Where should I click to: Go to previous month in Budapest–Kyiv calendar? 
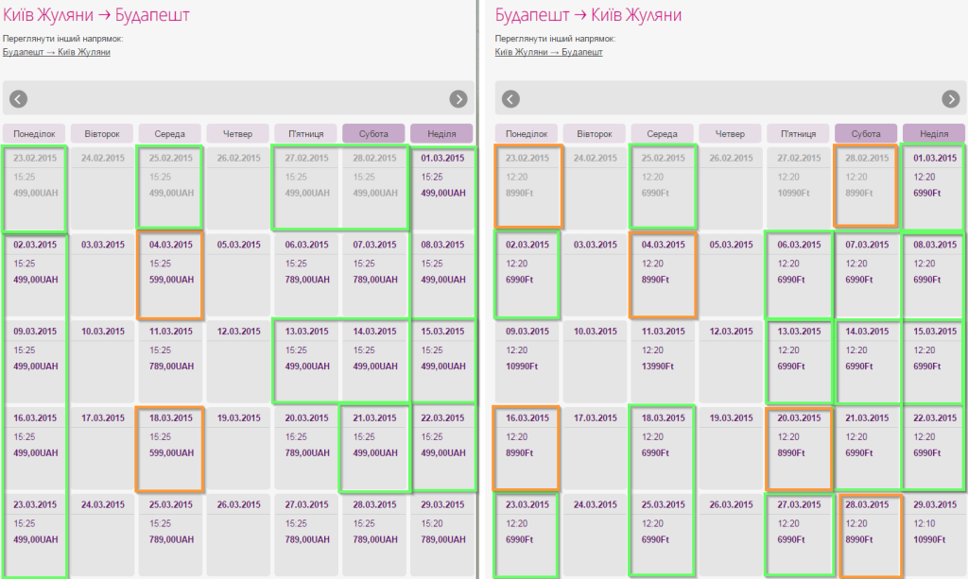(x=510, y=99)
